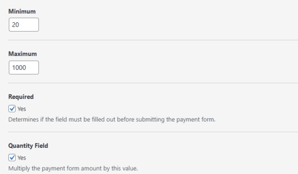Focus the Maximum value input box
Viewport: 298px width, 174px height.
tap(24, 67)
